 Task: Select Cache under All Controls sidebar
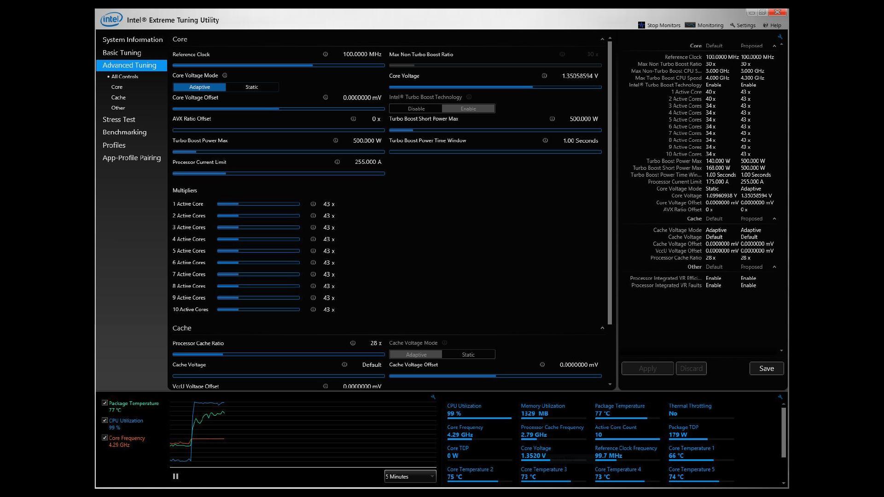point(118,97)
